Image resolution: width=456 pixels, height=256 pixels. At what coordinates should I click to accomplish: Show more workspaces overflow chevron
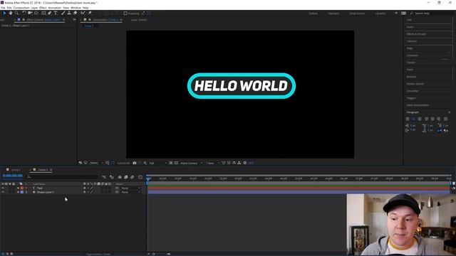pos(396,14)
